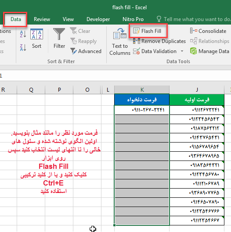
Task: Select column Q header
Action: 31,89
